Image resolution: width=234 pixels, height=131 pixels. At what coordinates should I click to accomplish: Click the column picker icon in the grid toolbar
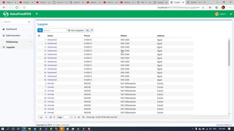(x=92, y=30)
